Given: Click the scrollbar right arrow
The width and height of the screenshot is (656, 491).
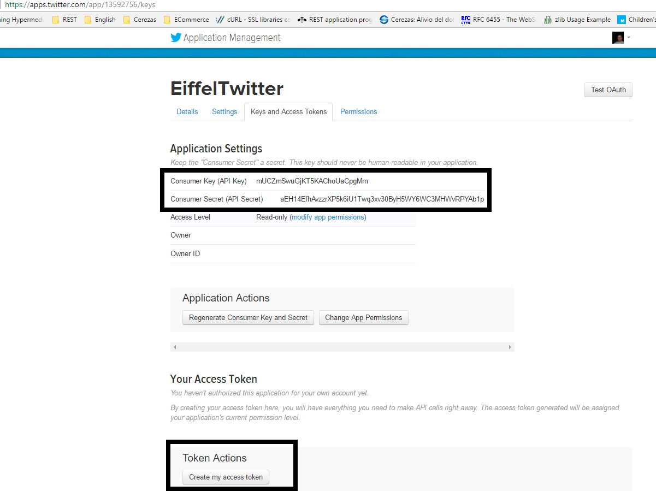Looking at the screenshot, I should (x=510, y=347).
